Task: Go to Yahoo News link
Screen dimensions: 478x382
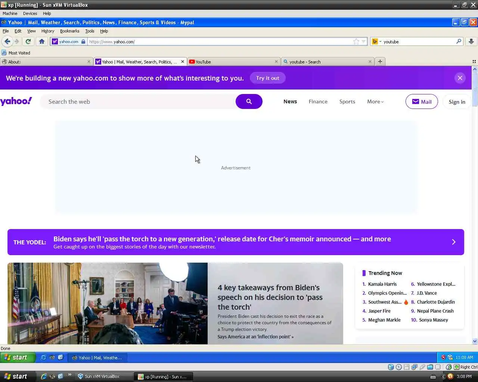Action: click(290, 101)
